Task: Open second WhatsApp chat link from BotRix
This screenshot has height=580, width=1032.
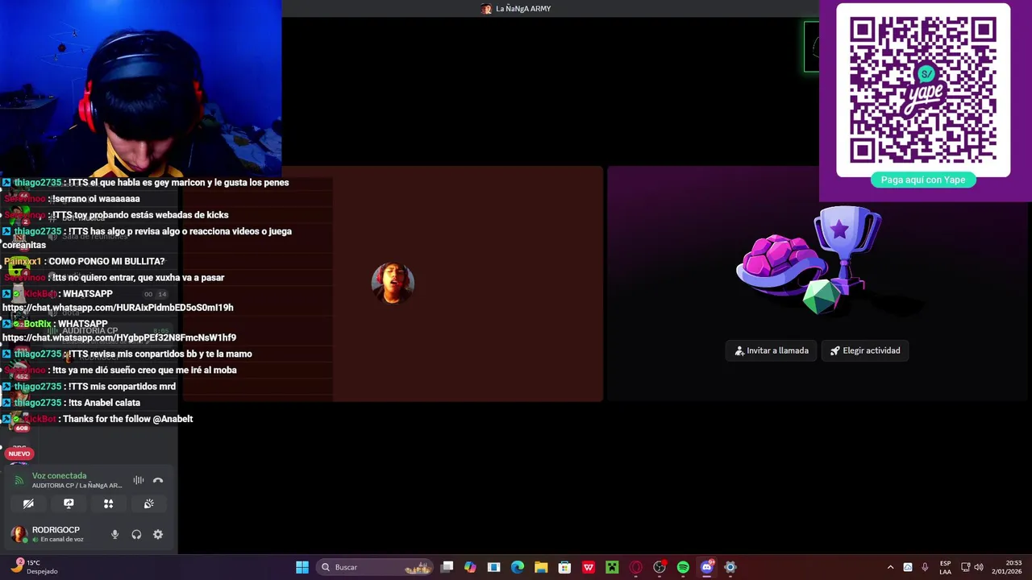Action: click(x=119, y=338)
